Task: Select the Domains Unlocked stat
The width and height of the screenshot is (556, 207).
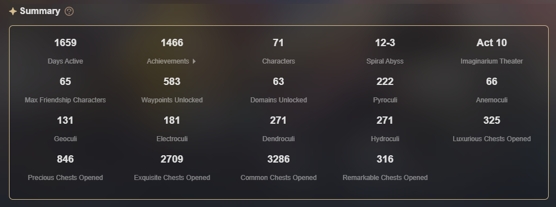Action: tap(278, 90)
